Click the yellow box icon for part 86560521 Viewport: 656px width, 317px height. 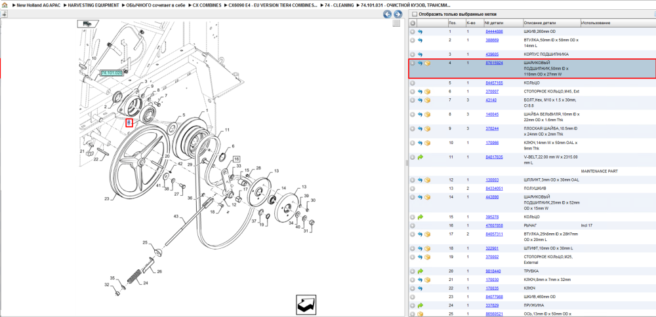420,314
